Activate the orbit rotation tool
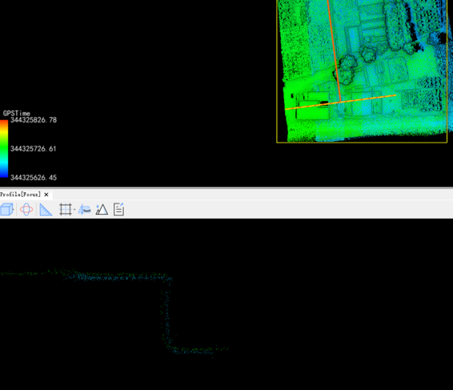 pyautogui.click(x=26, y=209)
